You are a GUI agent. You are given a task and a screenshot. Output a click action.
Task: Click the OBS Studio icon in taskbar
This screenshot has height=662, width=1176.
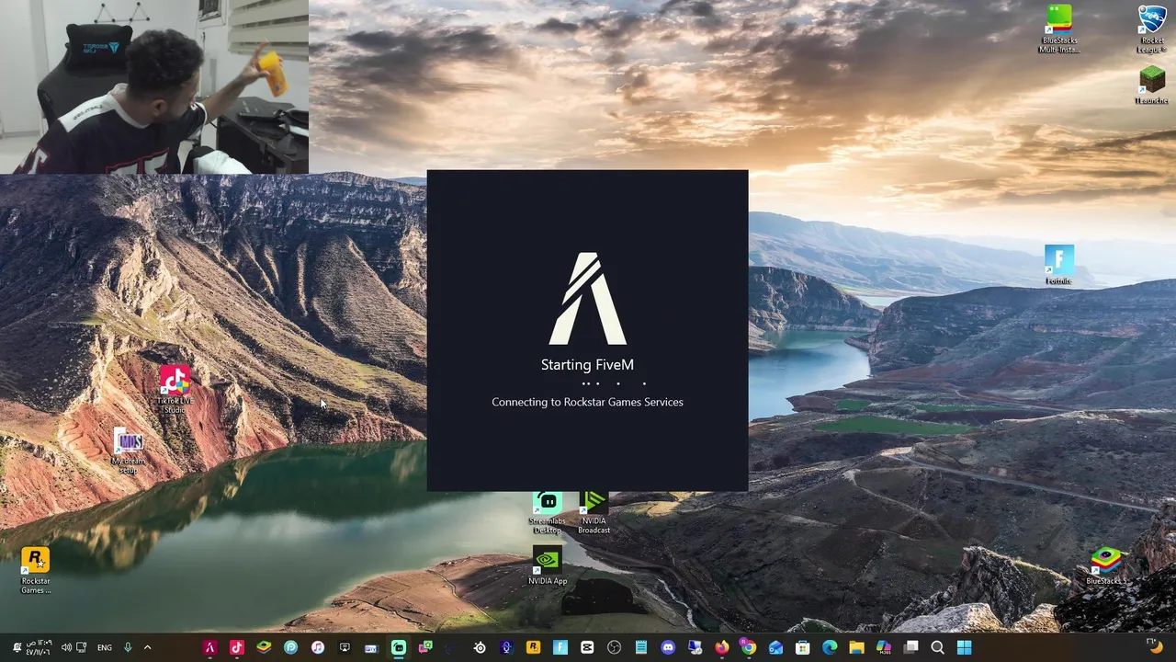coord(614,647)
